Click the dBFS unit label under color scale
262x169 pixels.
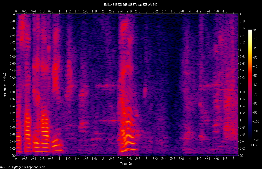click(253, 145)
